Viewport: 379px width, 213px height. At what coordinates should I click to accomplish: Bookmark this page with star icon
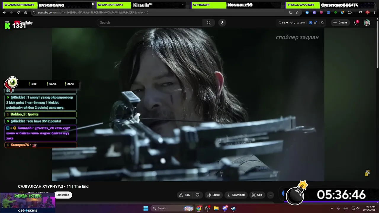pos(297,12)
